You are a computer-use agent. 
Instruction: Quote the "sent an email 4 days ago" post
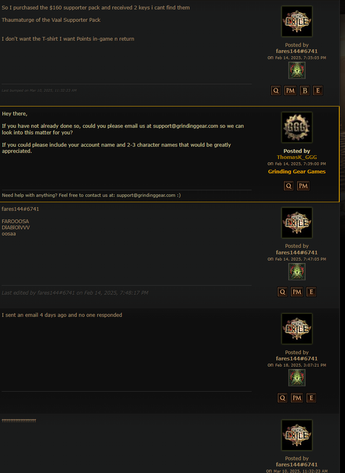click(282, 398)
